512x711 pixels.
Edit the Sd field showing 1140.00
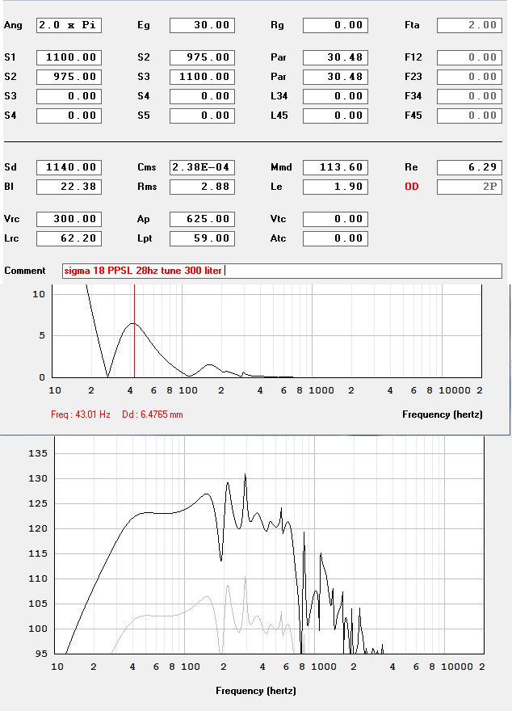click(69, 167)
